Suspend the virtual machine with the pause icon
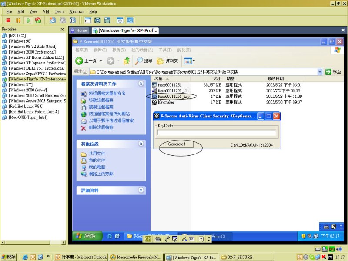The width and height of the screenshot is (348, 261). coord(18,20)
